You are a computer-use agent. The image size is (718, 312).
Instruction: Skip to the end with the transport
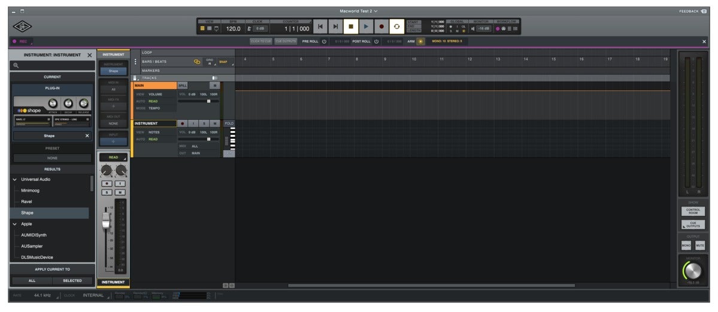(335, 26)
